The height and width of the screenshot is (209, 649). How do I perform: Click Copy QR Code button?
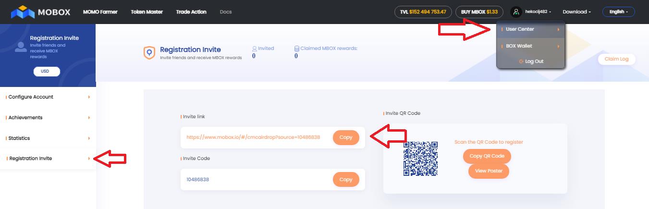[487, 156]
